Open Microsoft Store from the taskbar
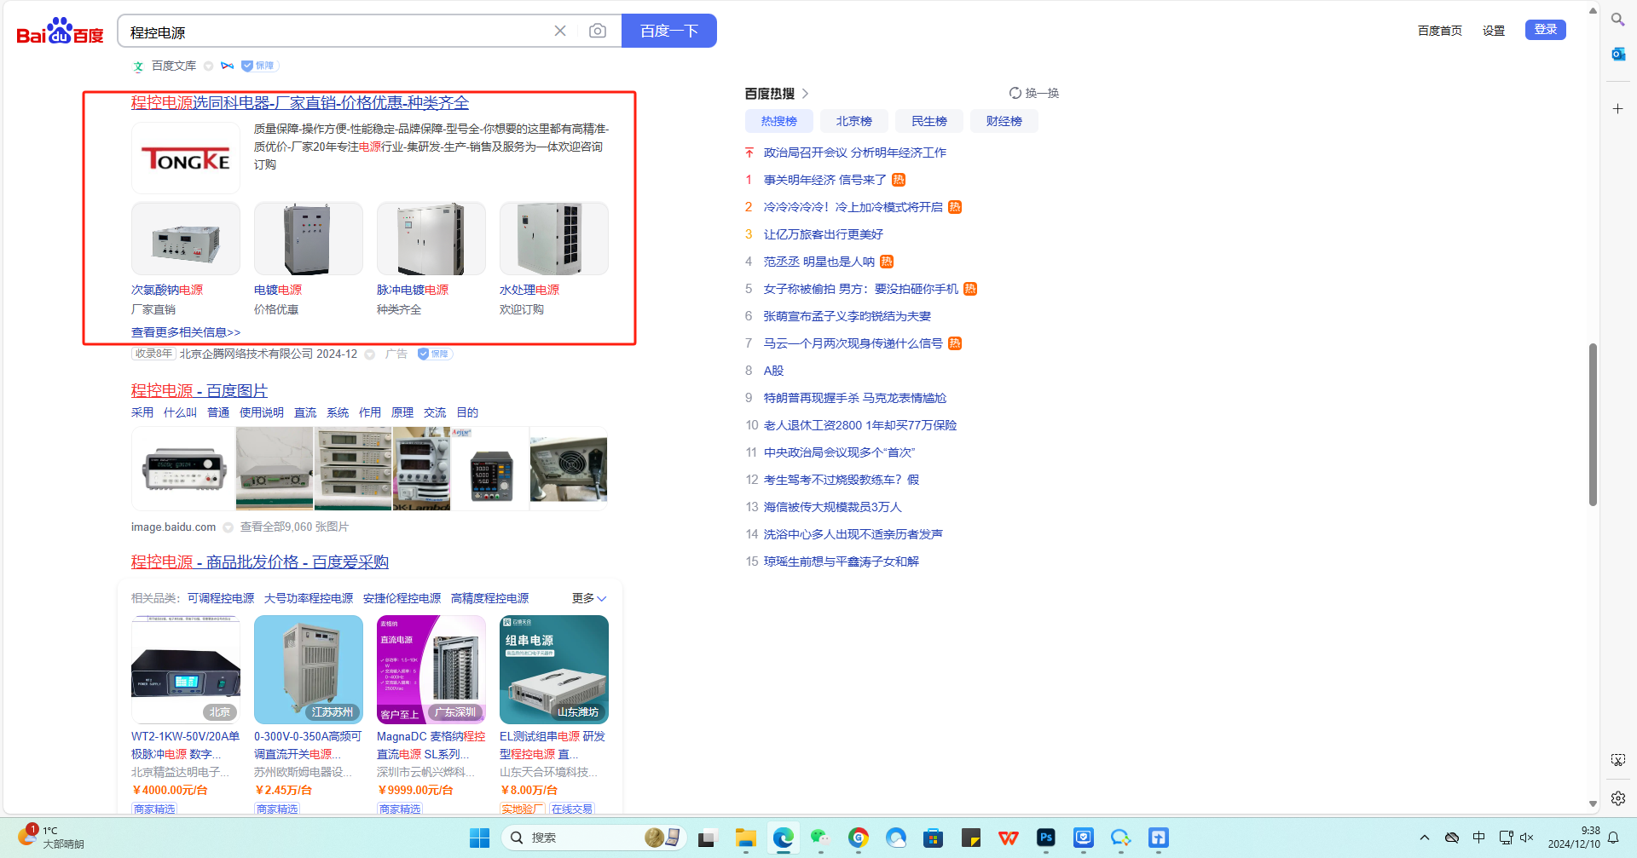1637x858 pixels. pyautogui.click(x=934, y=838)
